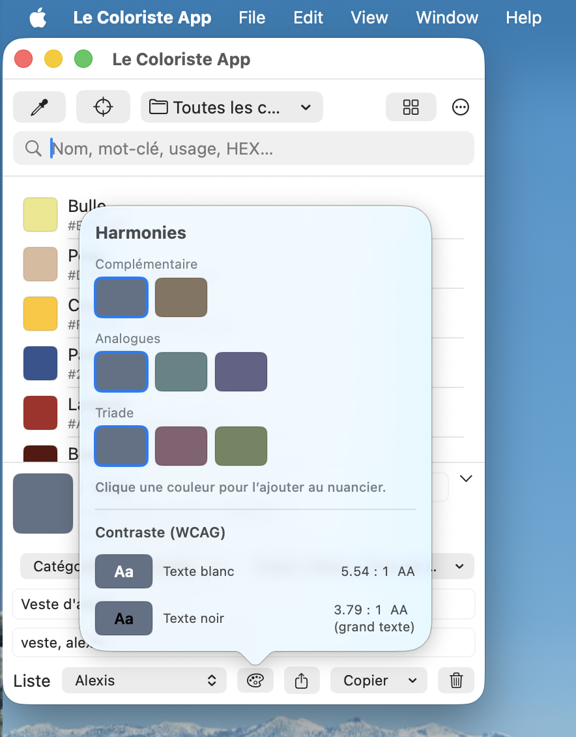Open the Alexis list selector
The image size is (576, 737).
pos(144,680)
